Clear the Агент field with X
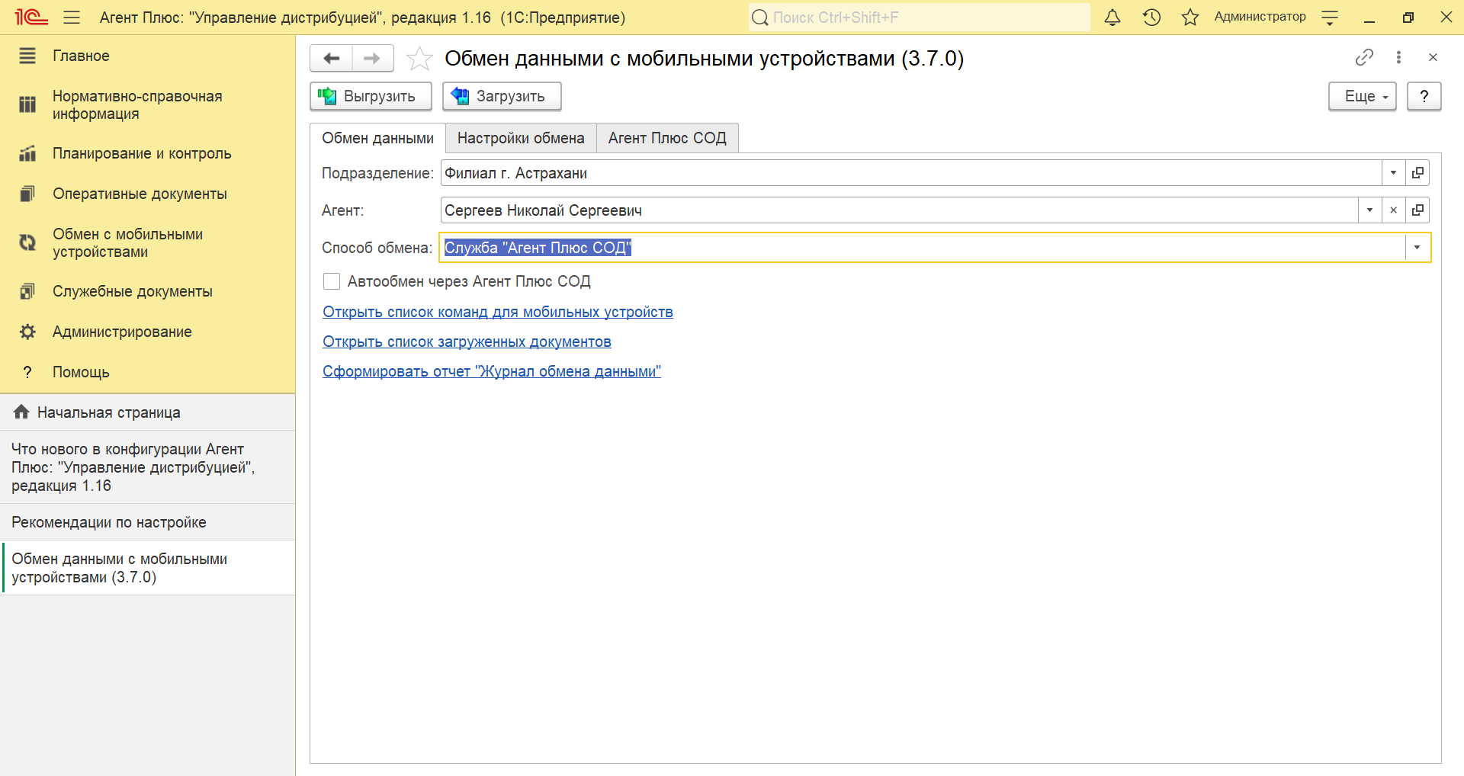1464x776 pixels. click(x=1393, y=210)
